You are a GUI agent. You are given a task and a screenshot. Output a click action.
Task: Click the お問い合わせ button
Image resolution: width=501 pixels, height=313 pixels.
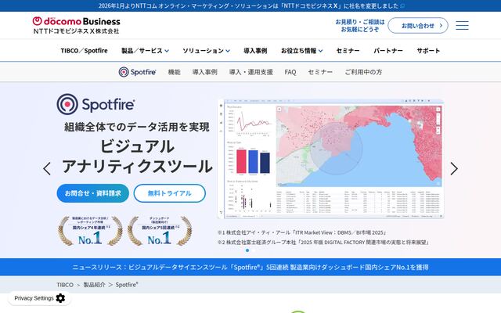click(418, 25)
